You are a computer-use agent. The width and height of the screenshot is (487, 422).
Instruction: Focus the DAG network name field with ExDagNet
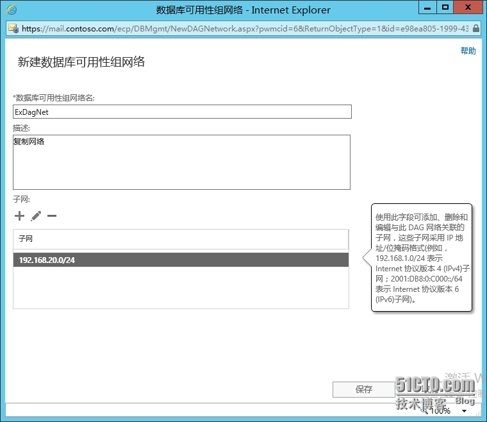coord(182,112)
